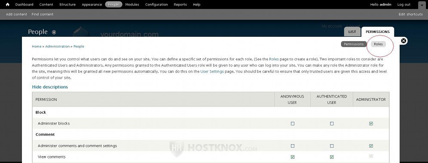The image size is (428, 163).
Task: Log out from the top toolbar
Action: point(404,4)
